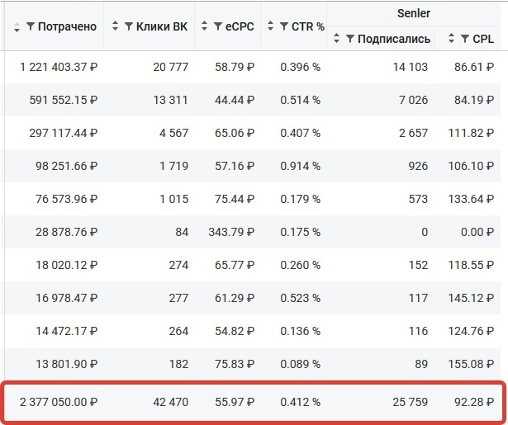This screenshot has width=508, height=425.
Task: Sort by the CTR % column arrows
Action: coord(271,26)
